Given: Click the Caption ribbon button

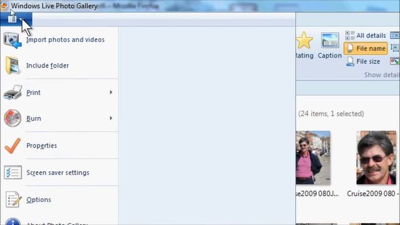Looking at the screenshot, I should [329, 46].
